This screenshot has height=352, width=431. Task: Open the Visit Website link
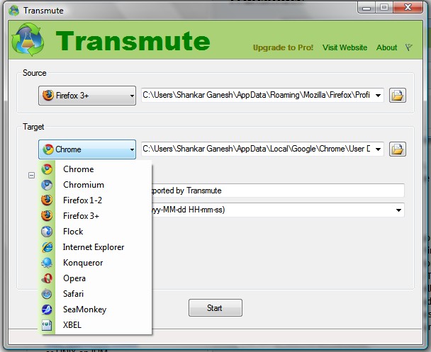(x=345, y=47)
